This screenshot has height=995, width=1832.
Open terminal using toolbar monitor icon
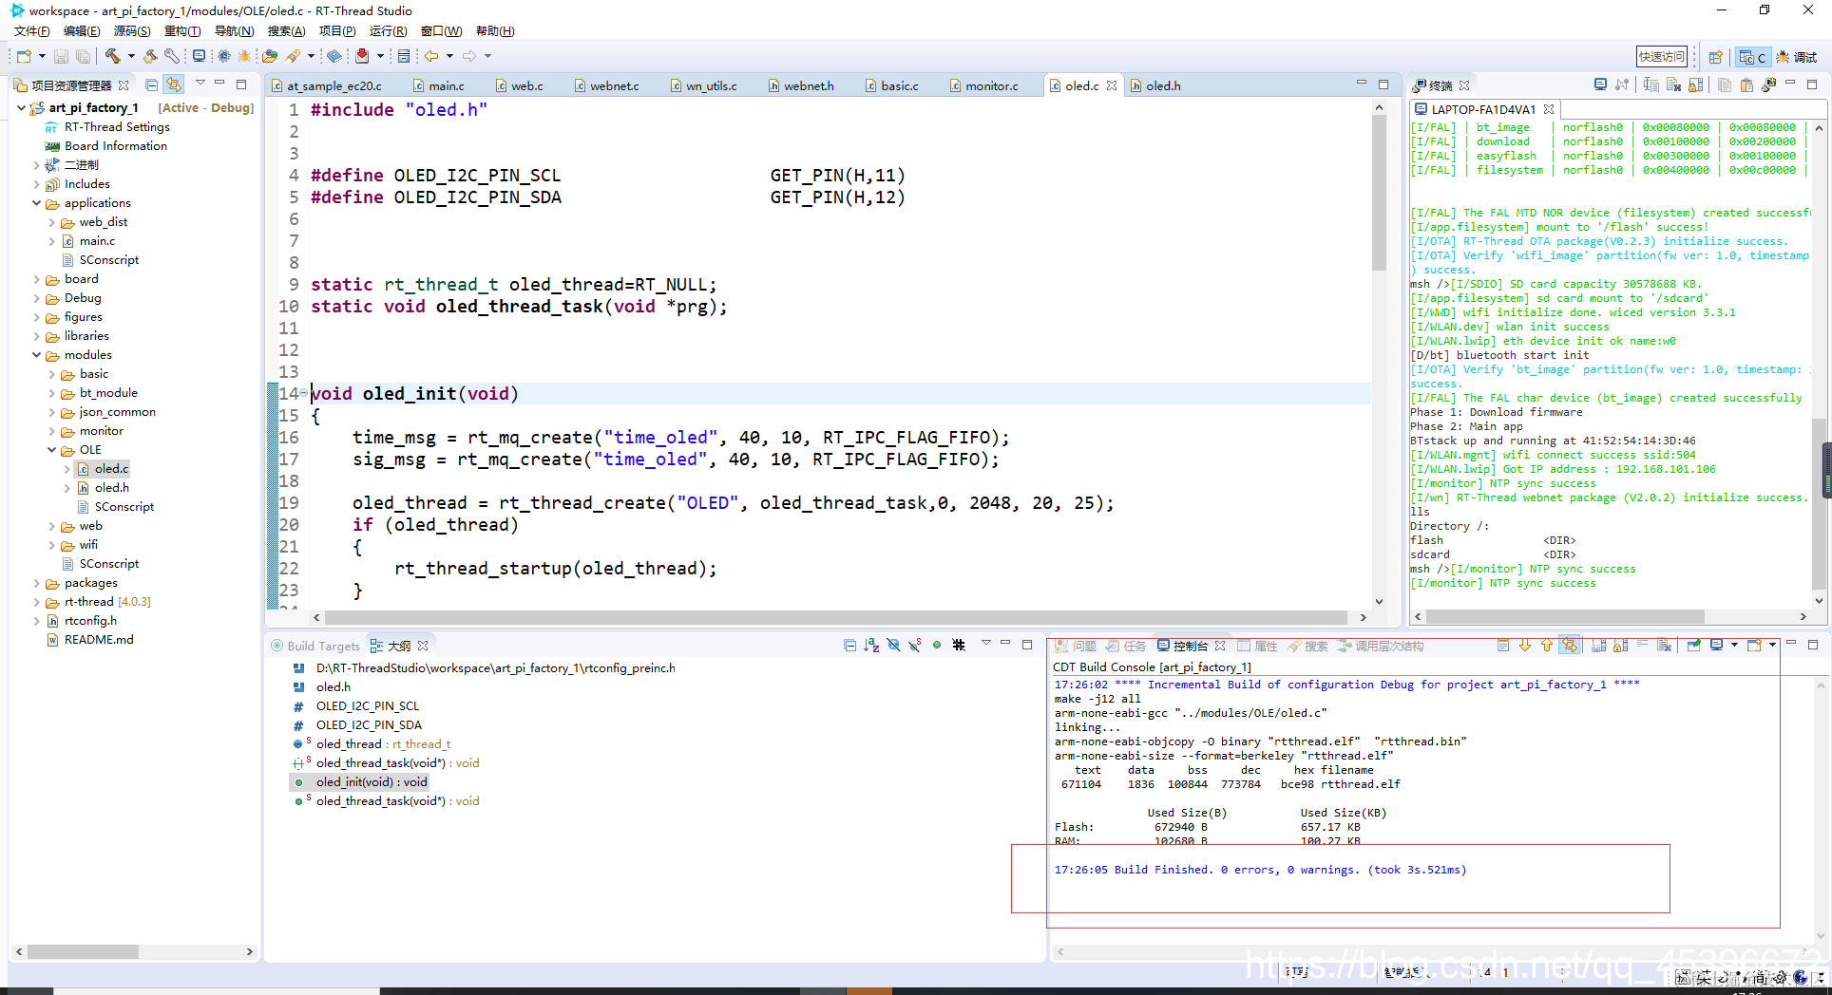[x=199, y=57]
